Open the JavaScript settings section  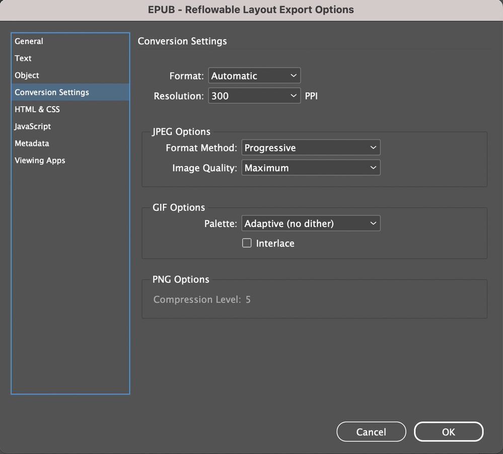33,126
